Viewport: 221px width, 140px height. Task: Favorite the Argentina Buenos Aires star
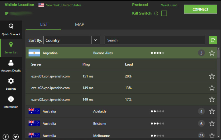point(212,53)
